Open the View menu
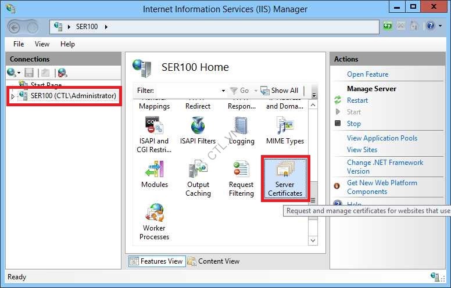The height and width of the screenshot is (288, 451). pos(42,44)
